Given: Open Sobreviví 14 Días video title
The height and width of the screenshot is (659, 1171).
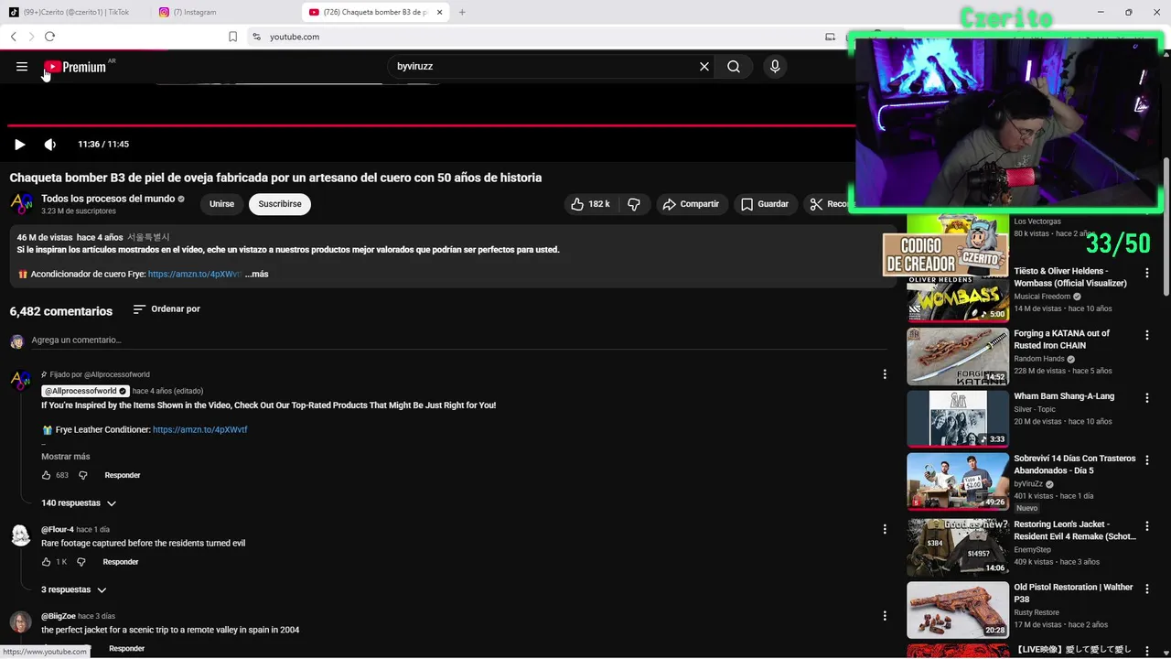Looking at the screenshot, I should [x=1074, y=464].
